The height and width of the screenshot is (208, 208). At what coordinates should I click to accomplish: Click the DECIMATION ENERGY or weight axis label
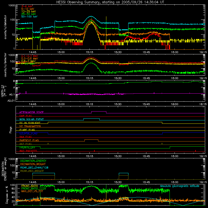coord(4,169)
